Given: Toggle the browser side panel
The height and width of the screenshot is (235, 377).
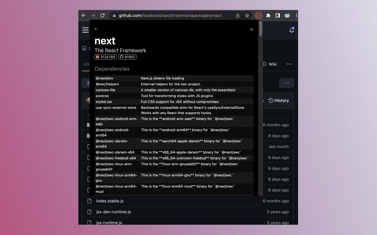Looking at the screenshot, I should coord(277,16).
